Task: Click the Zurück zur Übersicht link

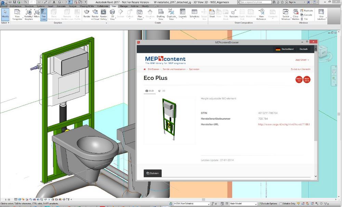Action: tap(300, 69)
